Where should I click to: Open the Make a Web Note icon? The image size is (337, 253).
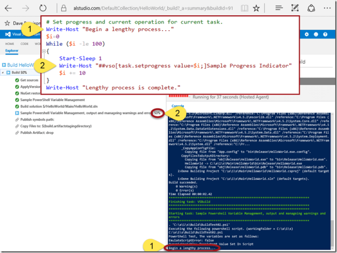pos(295,8)
